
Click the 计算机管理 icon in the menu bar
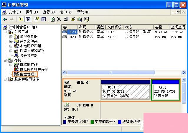4,12
